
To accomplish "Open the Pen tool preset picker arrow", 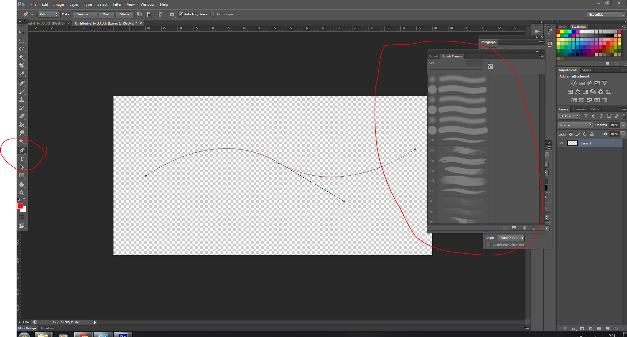I will click(x=32, y=14).
